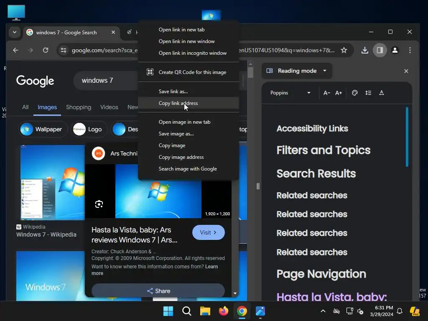Viewport: 428px width, 321px height.
Task: Select Copy image menu entry
Action: click(189, 145)
